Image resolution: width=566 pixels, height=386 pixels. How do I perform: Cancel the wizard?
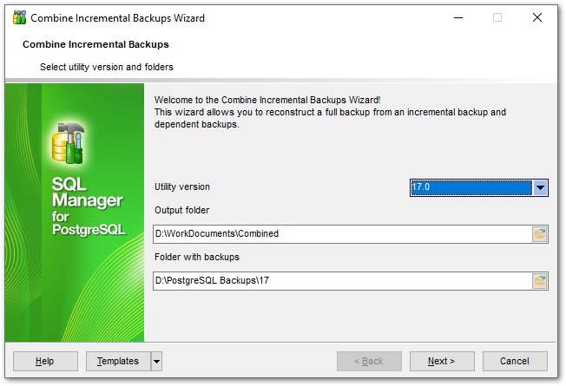514,361
